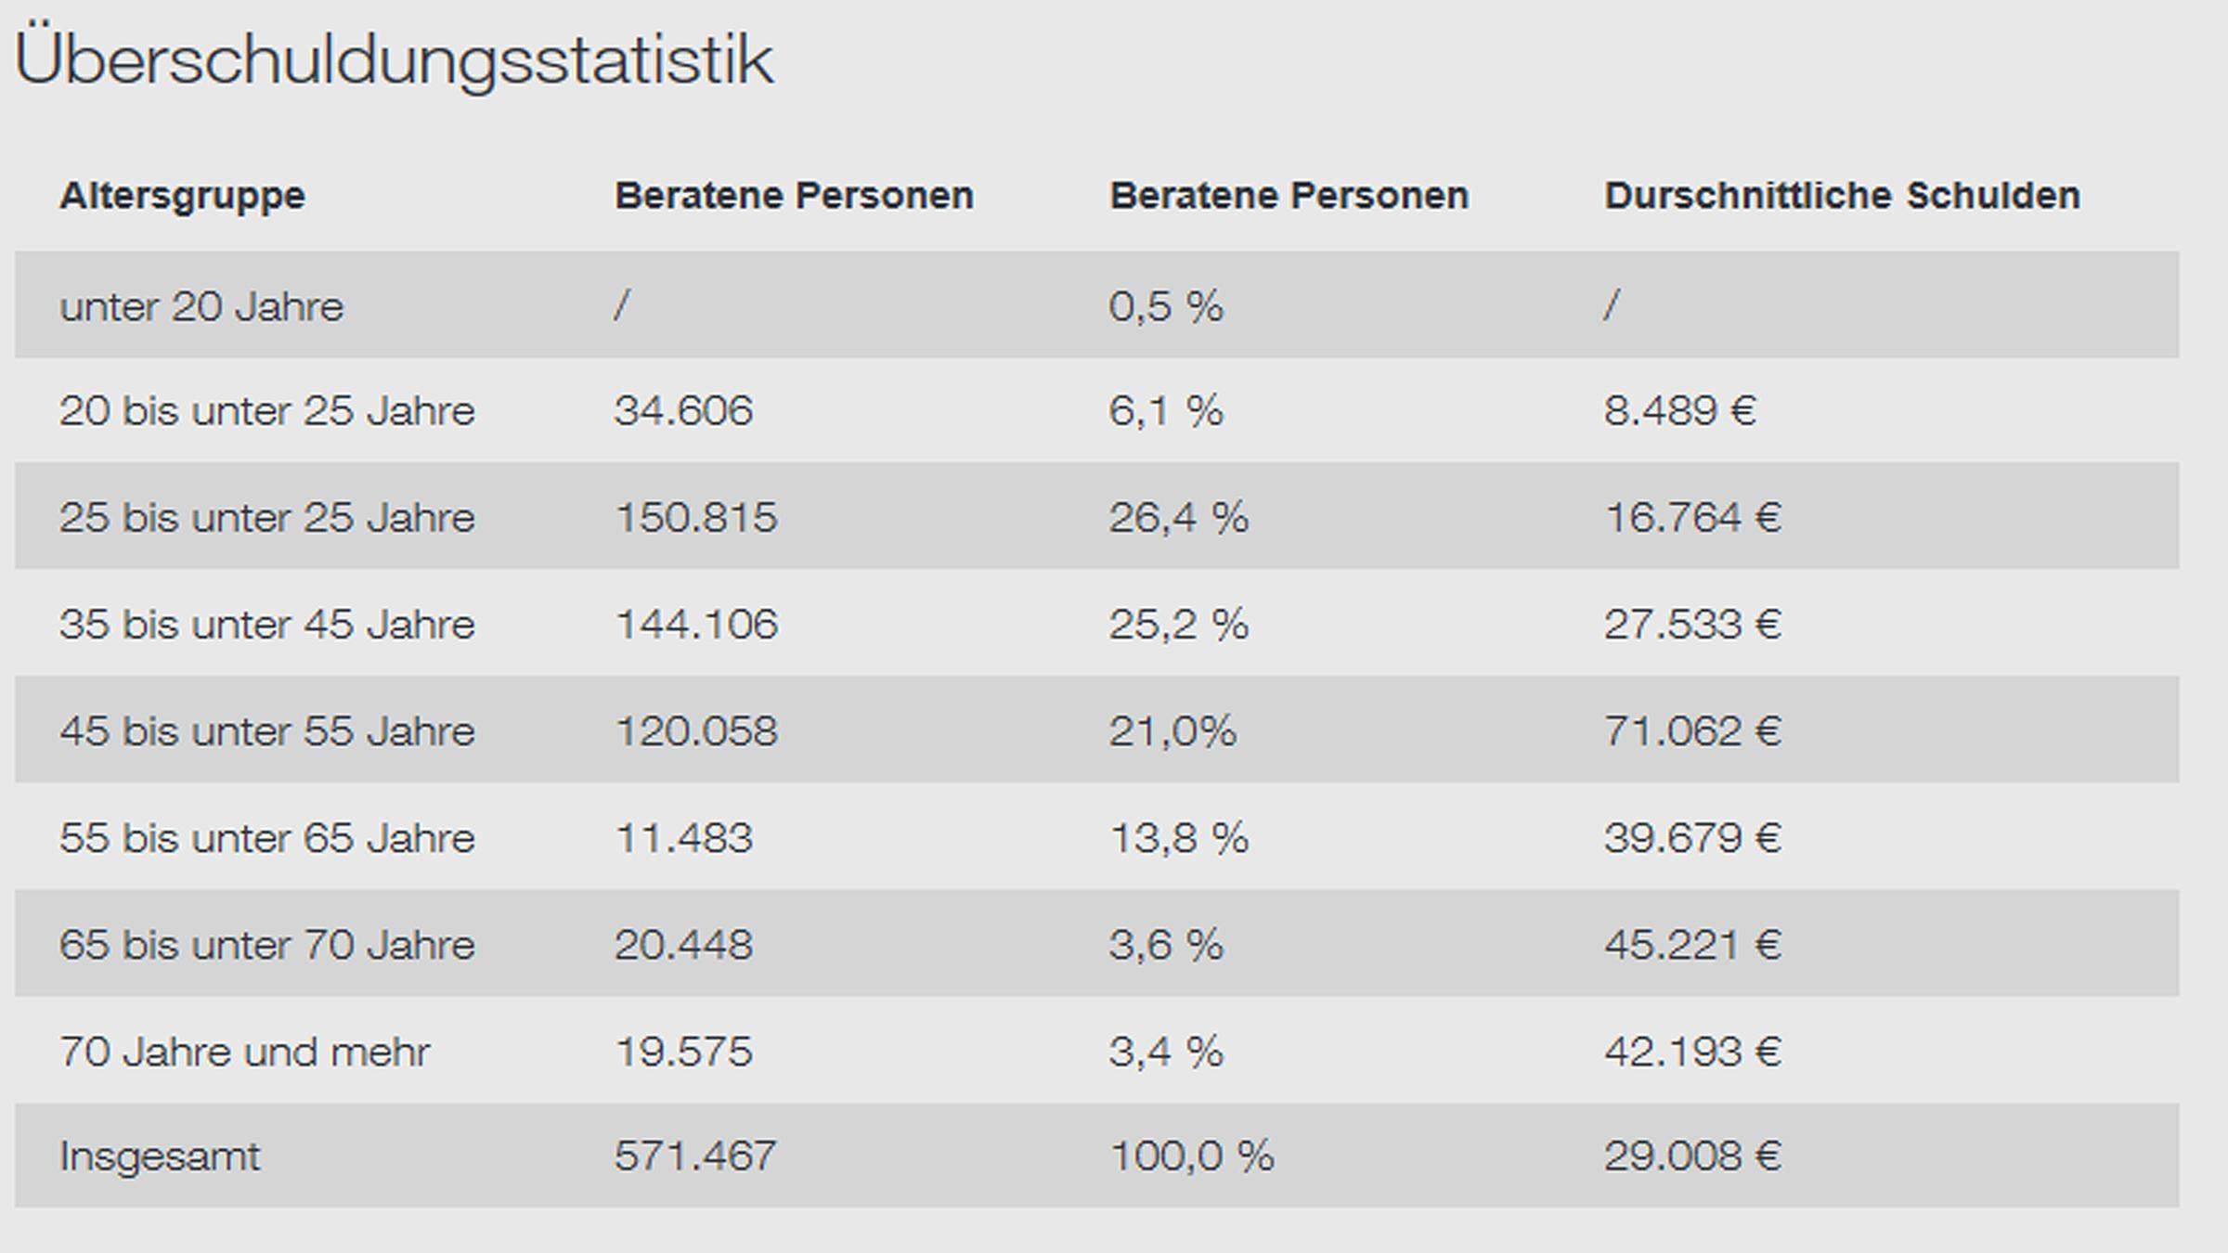Select the '35 bis unter 45 Jahre' label
Viewport: 2228px width, 1253px height.
[x=266, y=624]
